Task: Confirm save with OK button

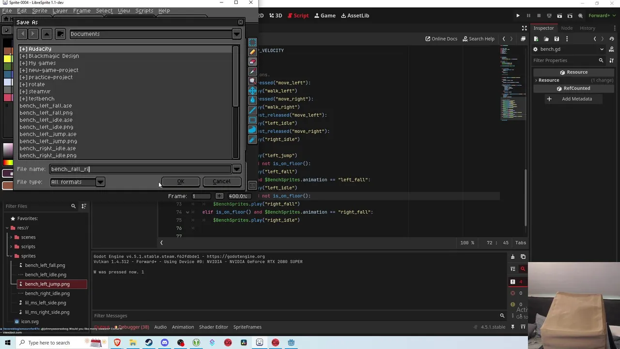Action: [180, 182]
